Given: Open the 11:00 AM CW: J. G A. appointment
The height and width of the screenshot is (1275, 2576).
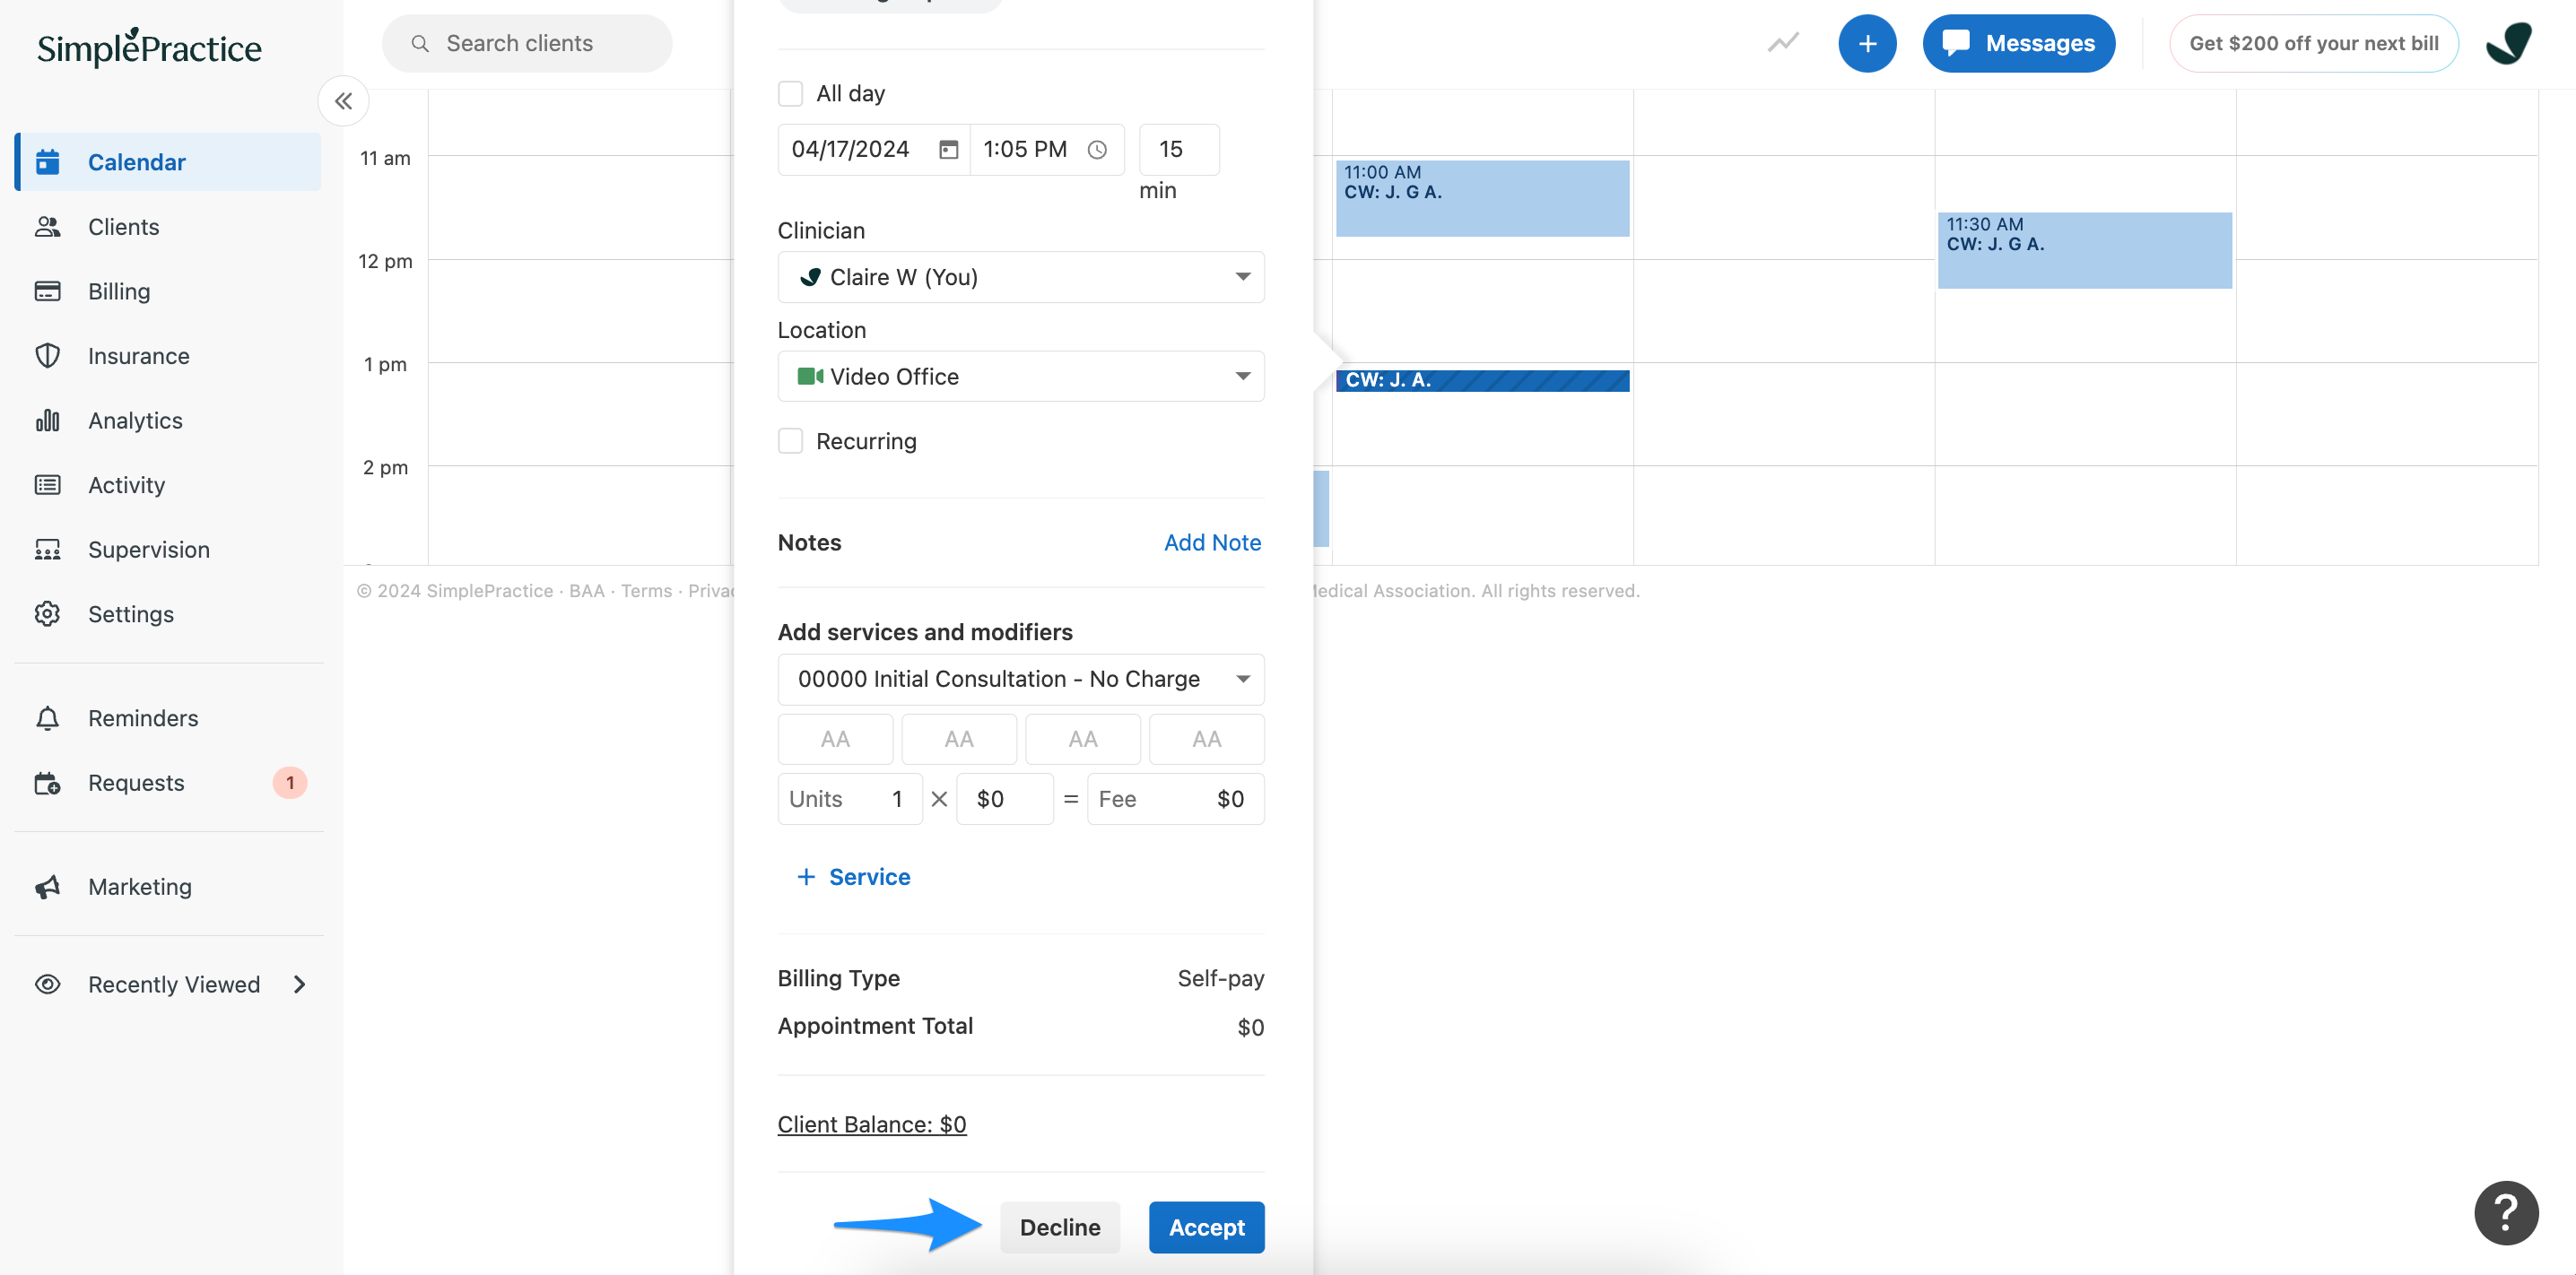Looking at the screenshot, I should tap(1482, 198).
